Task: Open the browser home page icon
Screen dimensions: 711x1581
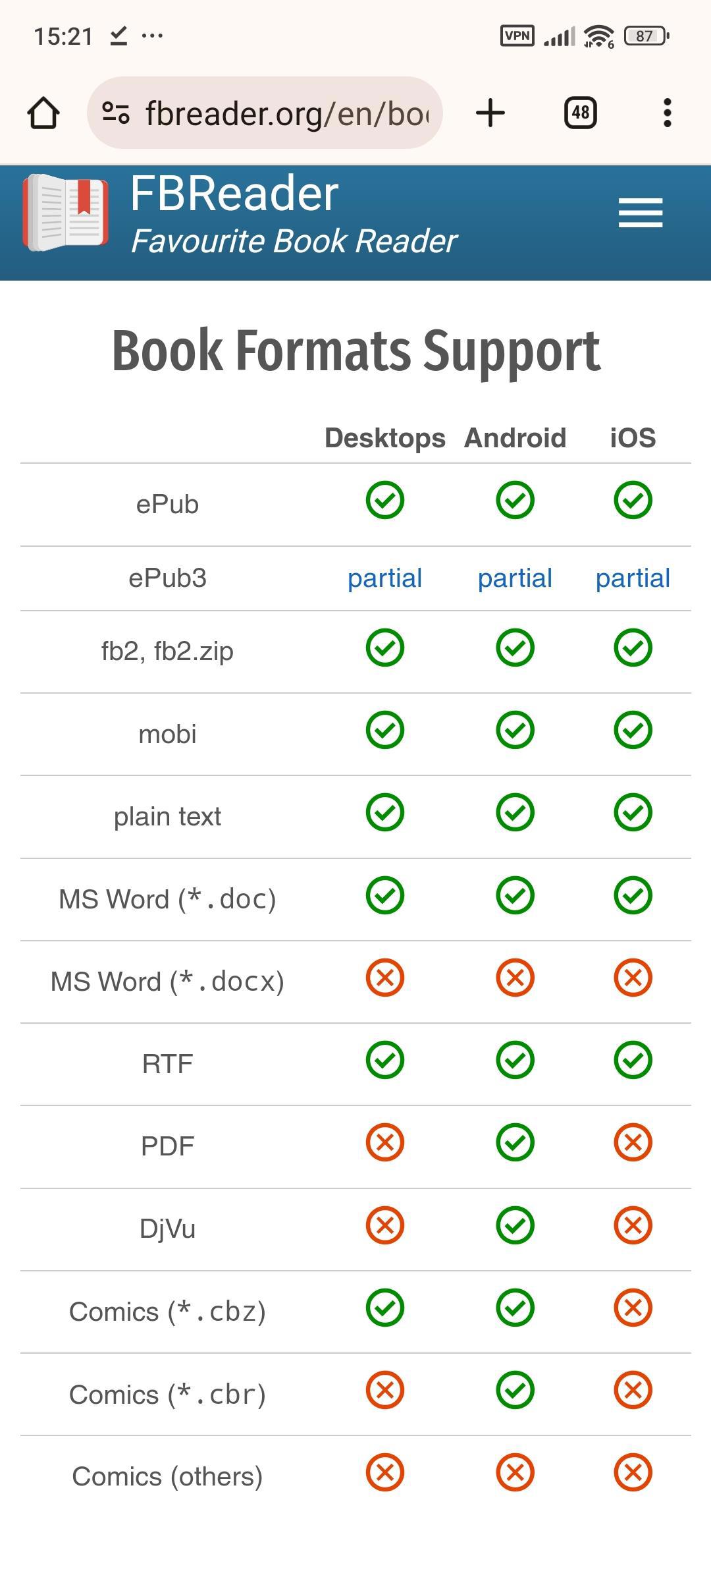Action: pos(43,113)
